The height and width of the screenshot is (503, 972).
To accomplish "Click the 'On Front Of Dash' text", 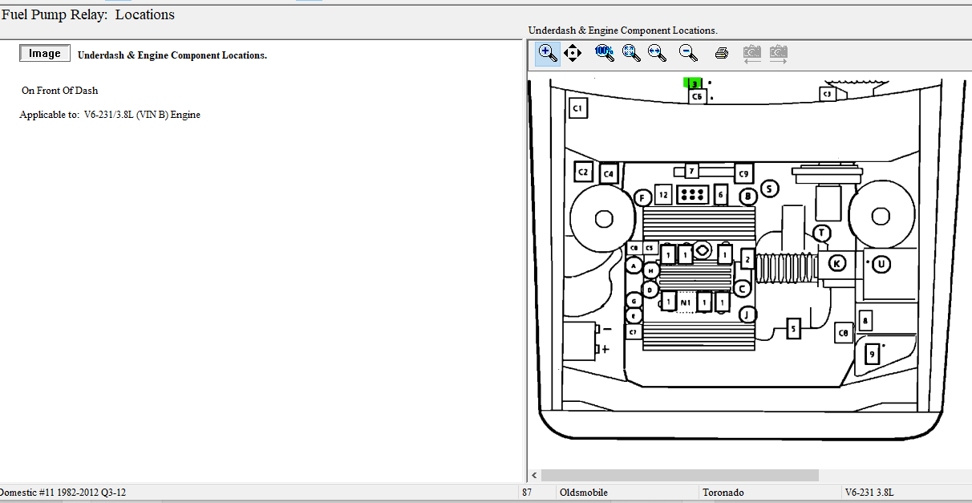I will click(x=59, y=91).
